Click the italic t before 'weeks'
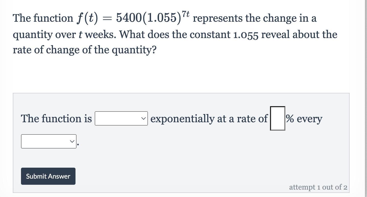 (80, 35)
